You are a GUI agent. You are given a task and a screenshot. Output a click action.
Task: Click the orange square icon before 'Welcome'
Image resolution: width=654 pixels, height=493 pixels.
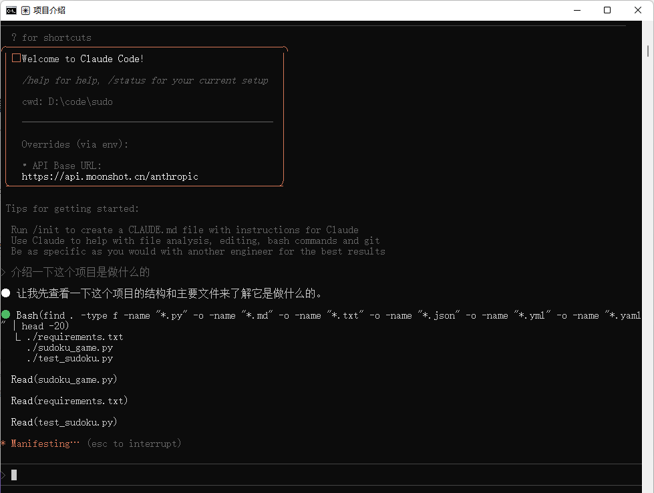(16, 58)
